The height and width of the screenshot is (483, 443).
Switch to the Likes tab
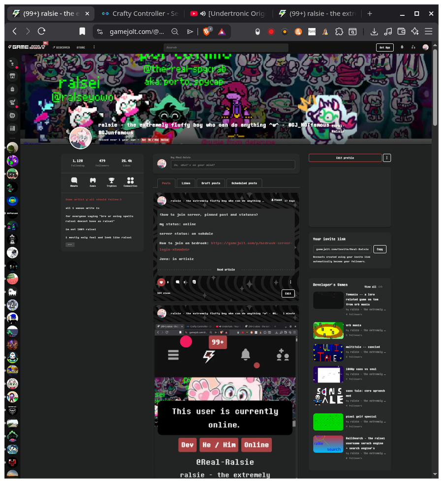tap(186, 183)
